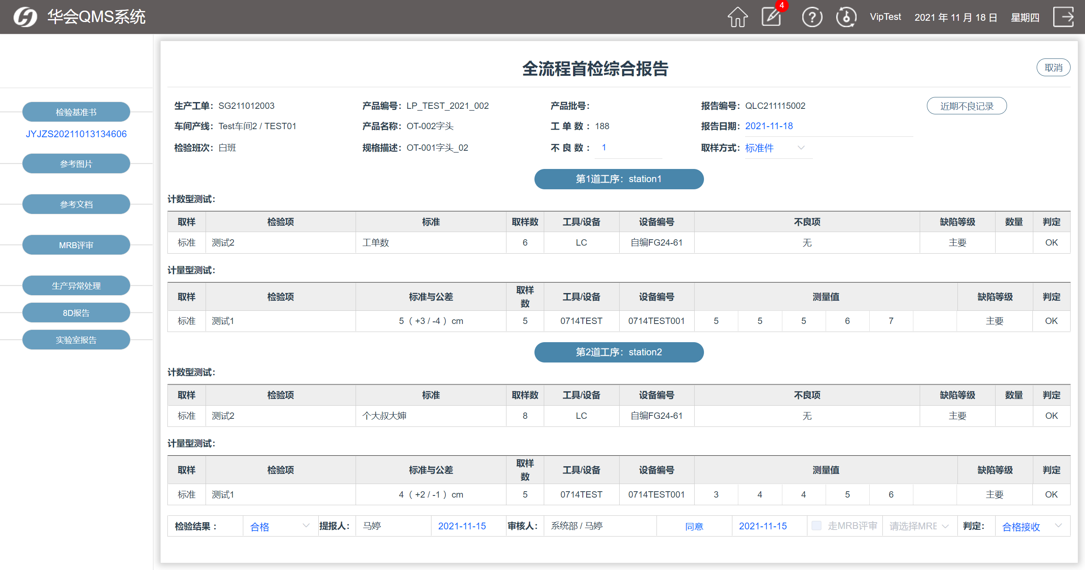Viewport: 1085px width, 570px height.
Task: Click the 华会QMS logo icon
Action: (25, 17)
